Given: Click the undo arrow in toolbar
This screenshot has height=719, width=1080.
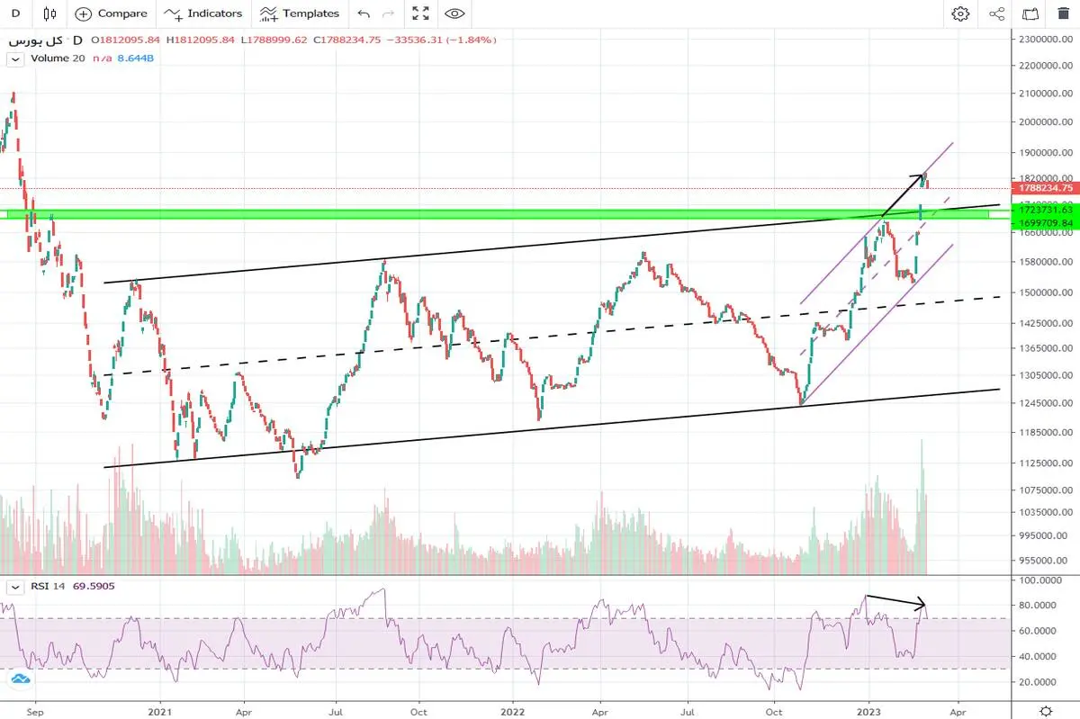Looking at the screenshot, I should pos(363,13).
